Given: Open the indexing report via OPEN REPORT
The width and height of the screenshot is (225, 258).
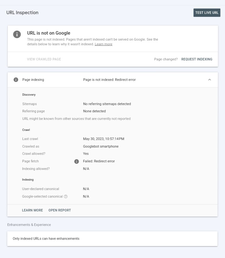Looking at the screenshot, I should pos(59,210).
